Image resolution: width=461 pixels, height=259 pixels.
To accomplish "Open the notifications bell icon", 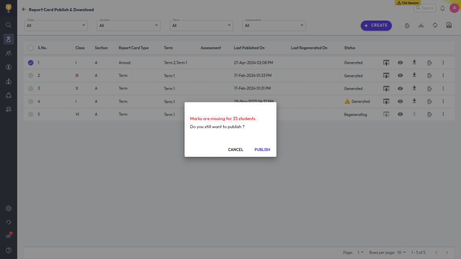I will (x=443, y=8).
